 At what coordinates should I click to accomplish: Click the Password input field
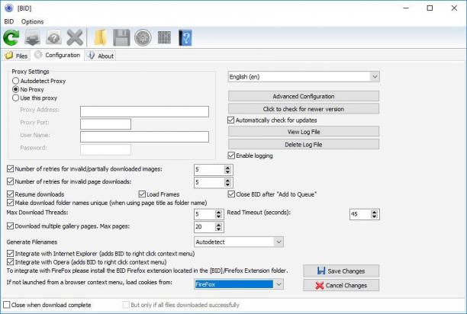[105, 149]
